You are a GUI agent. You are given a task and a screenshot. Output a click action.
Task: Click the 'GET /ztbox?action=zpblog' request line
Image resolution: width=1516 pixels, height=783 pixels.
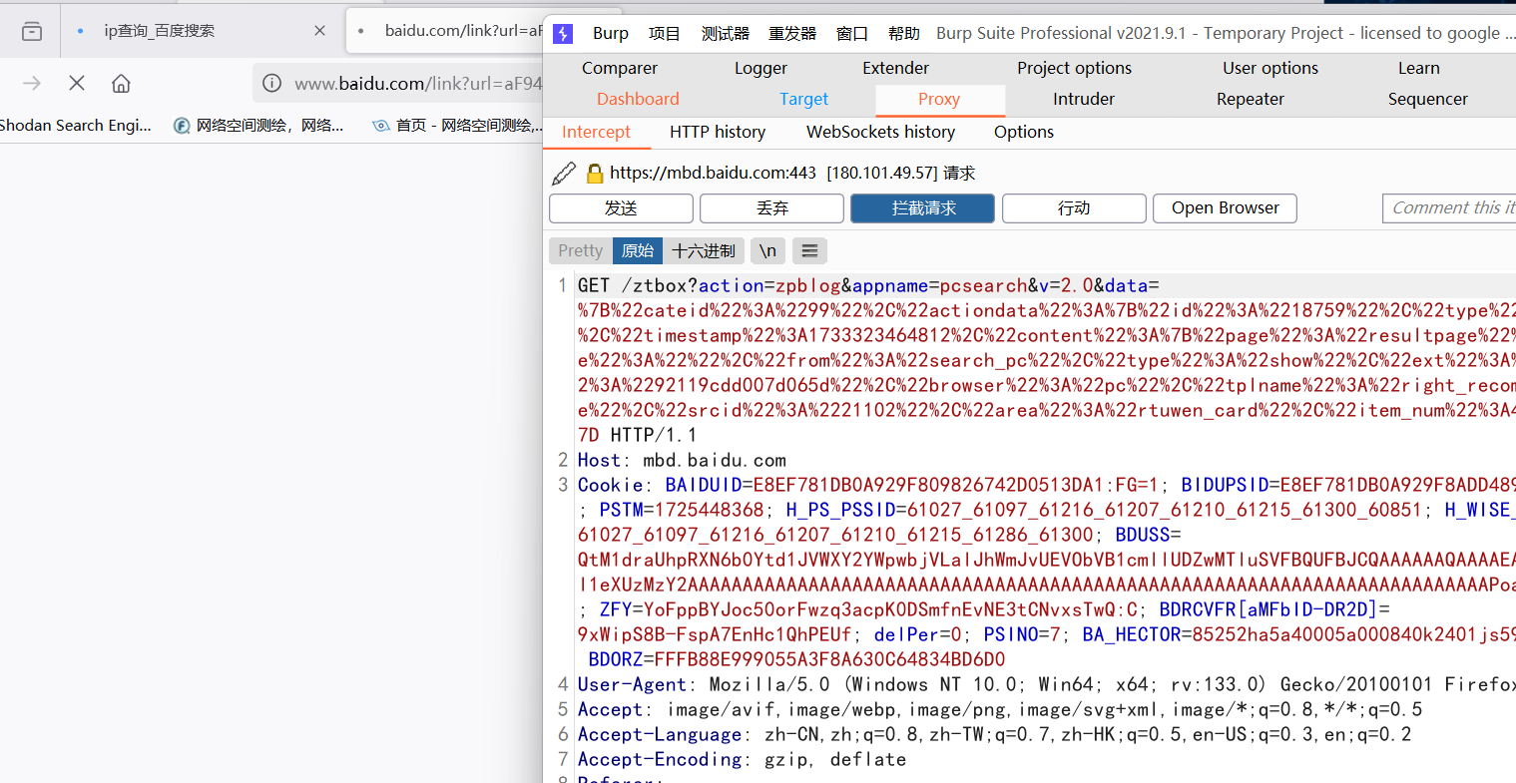click(x=868, y=286)
